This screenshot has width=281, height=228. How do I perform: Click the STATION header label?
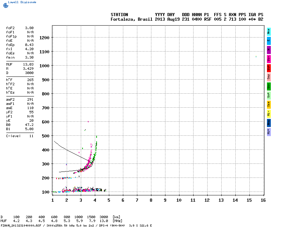coord(119,15)
